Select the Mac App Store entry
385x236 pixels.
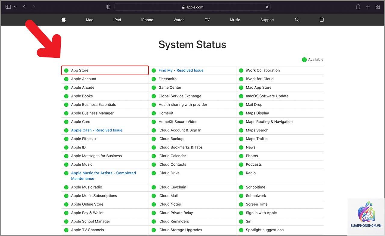tap(258, 87)
